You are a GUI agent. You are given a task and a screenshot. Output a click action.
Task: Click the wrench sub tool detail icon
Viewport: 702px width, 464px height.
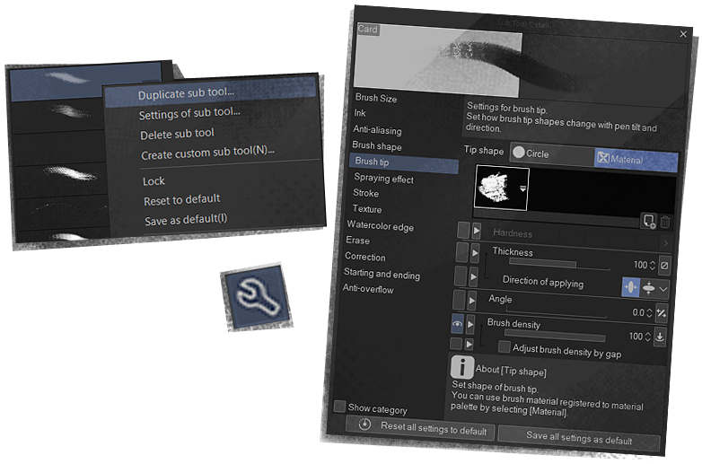pos(257,297)
